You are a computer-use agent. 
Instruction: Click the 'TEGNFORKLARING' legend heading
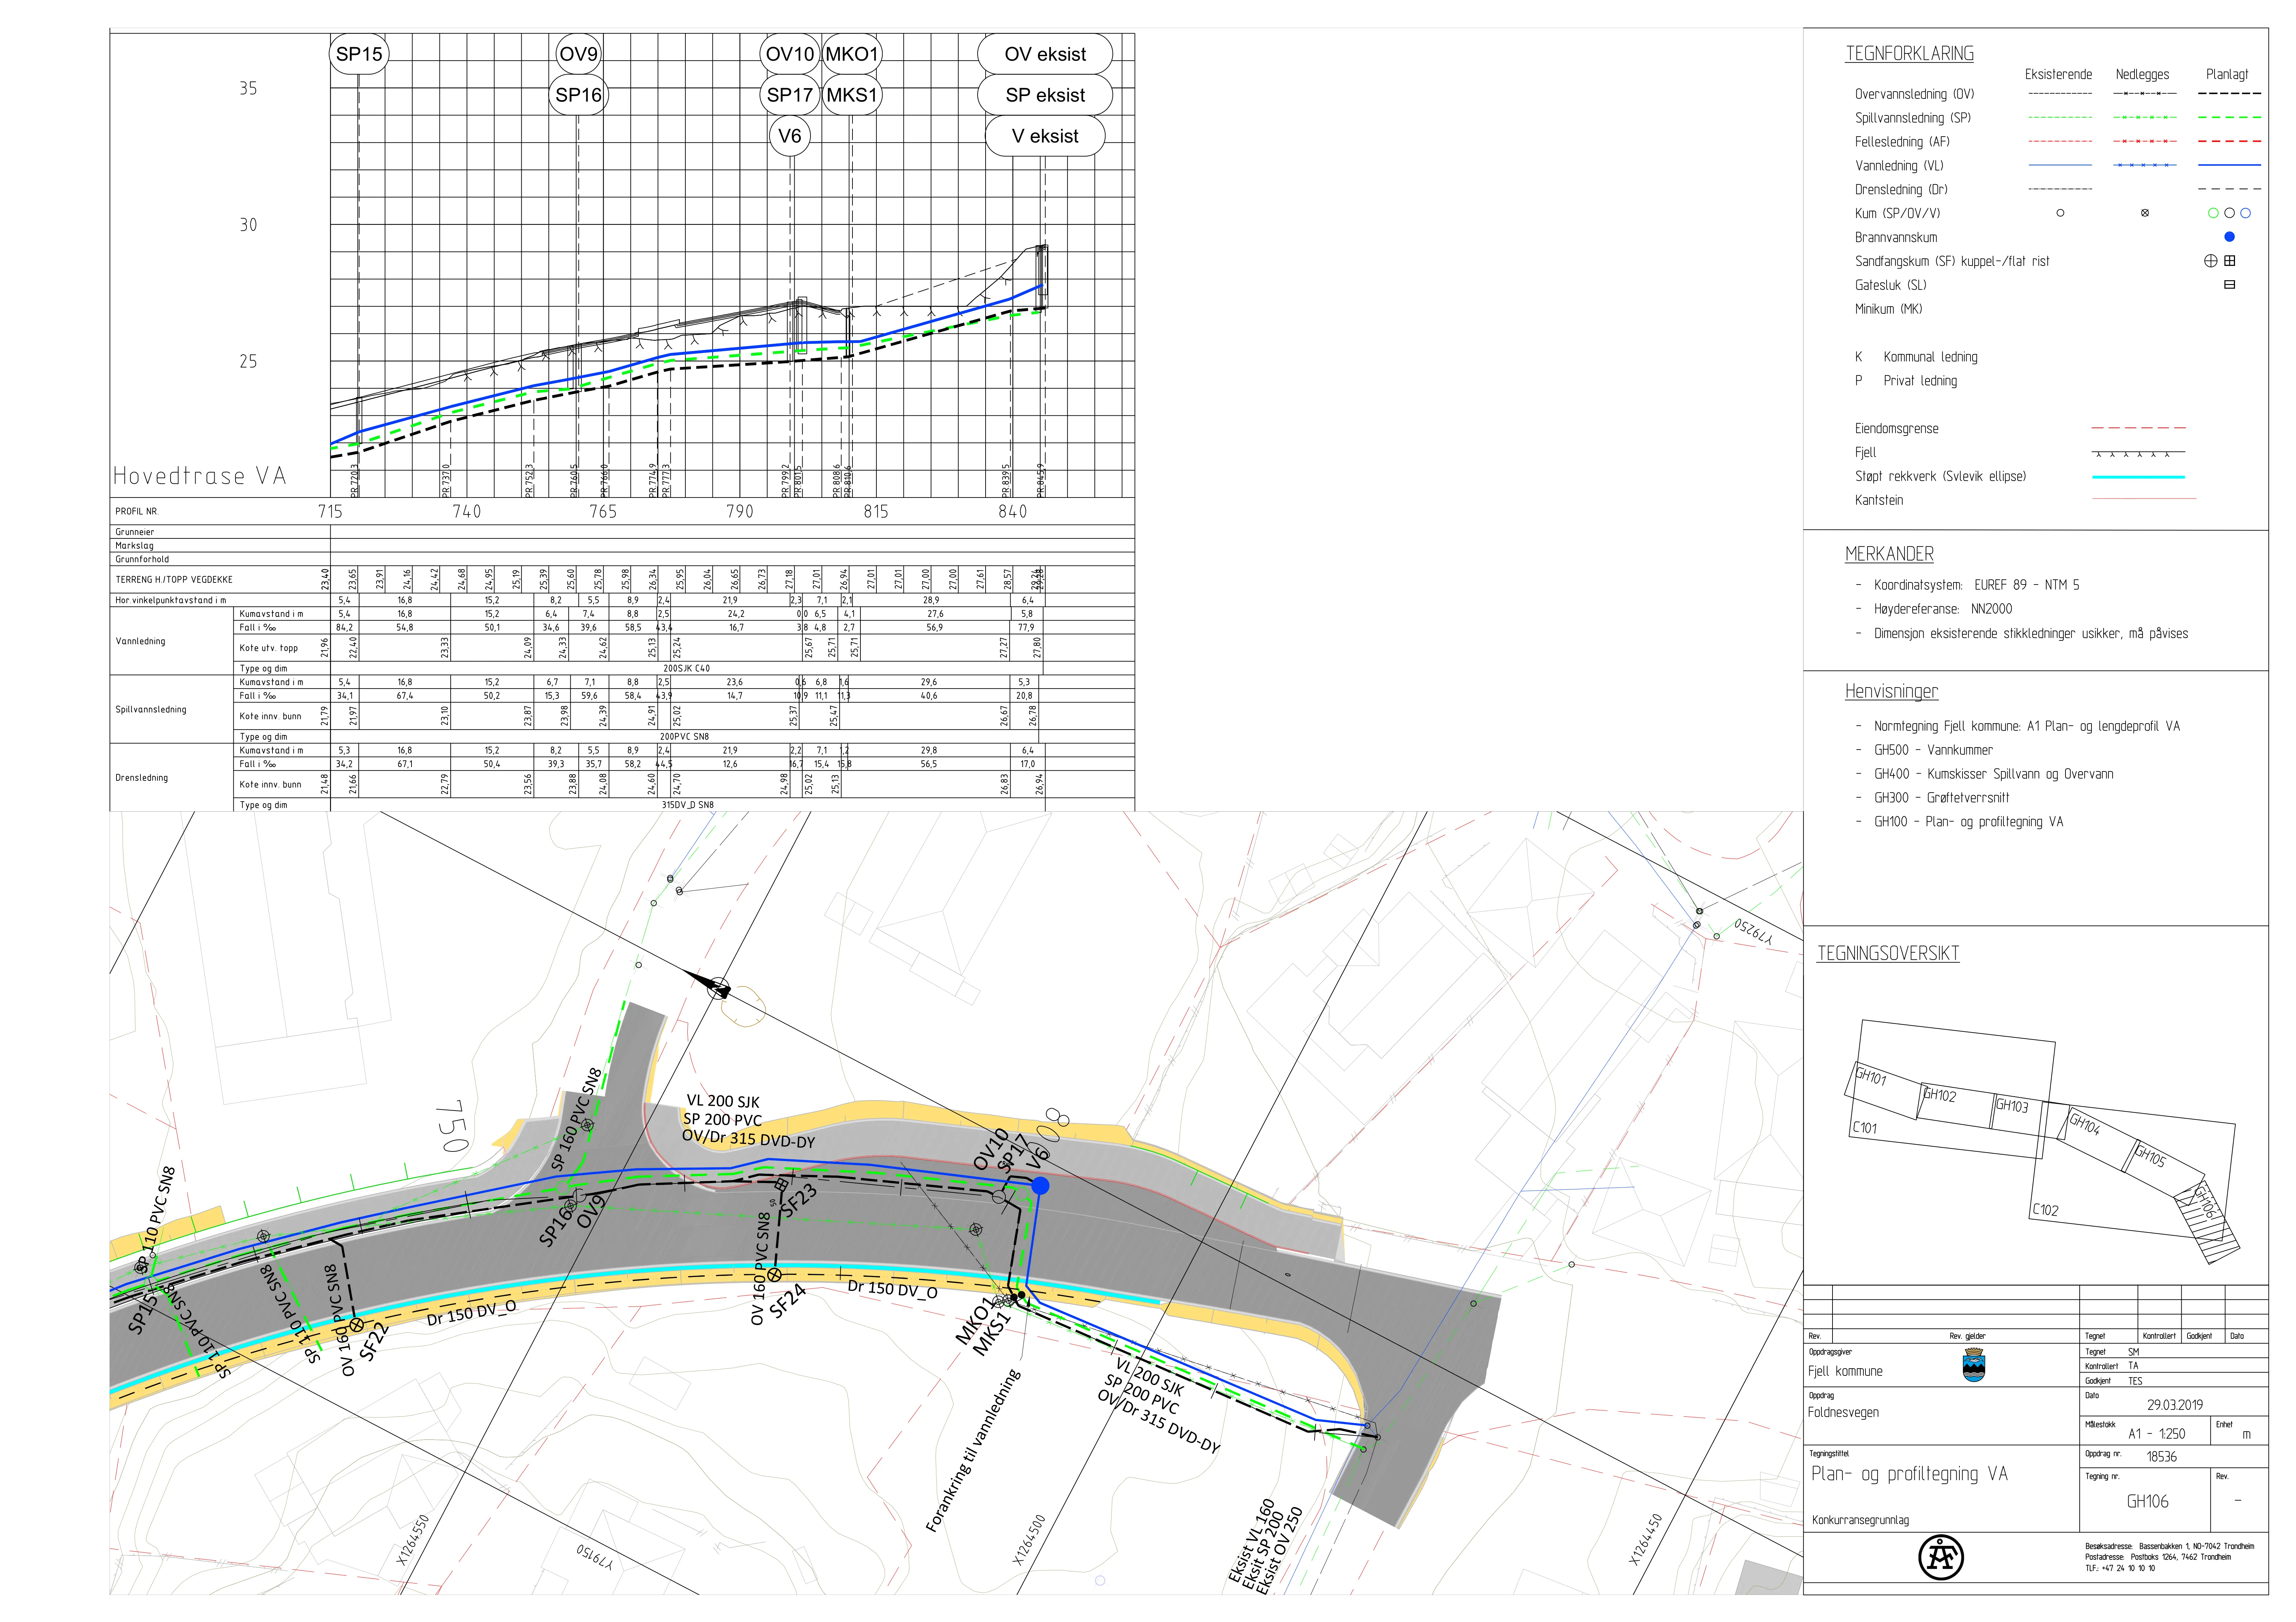[x=1909, y=54]
